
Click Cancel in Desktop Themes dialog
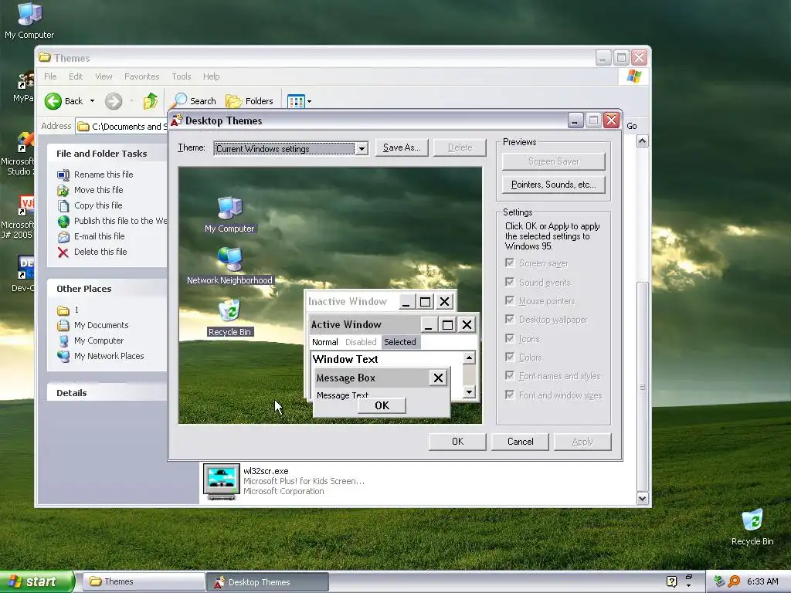click(x=520, y=442)
